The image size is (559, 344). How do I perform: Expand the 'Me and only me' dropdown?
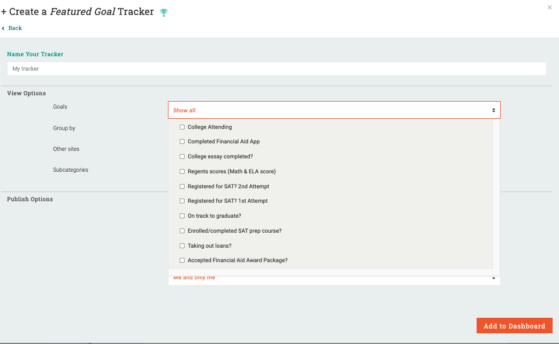[x=334, y=279]
